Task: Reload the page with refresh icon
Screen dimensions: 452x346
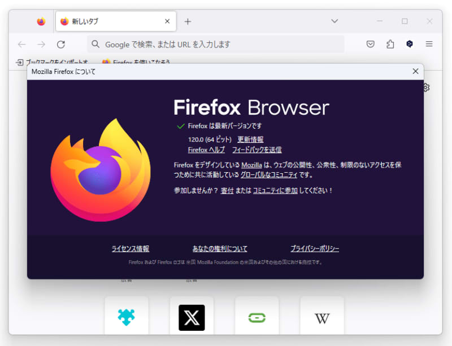Action: click(x=61, y=45)
